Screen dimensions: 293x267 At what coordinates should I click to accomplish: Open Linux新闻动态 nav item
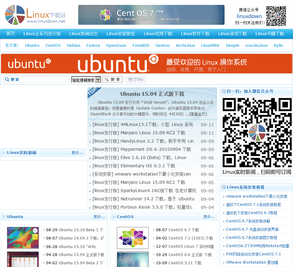tap(84, 34)
